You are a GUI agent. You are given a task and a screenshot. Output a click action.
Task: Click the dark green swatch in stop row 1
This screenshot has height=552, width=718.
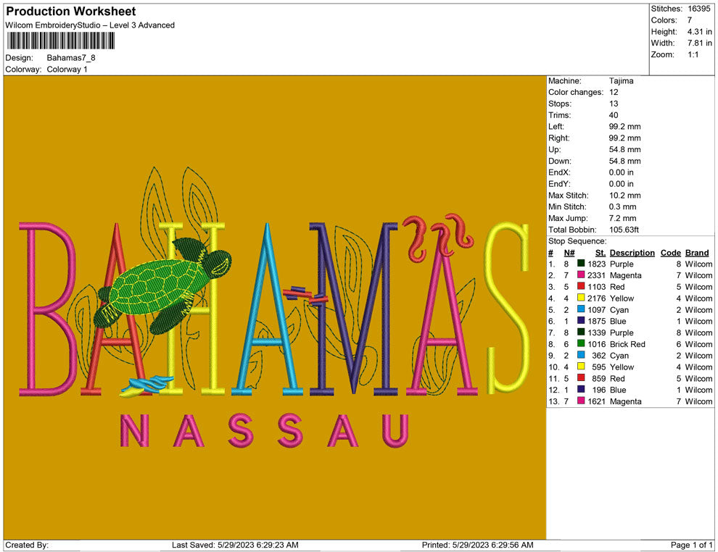581,263
